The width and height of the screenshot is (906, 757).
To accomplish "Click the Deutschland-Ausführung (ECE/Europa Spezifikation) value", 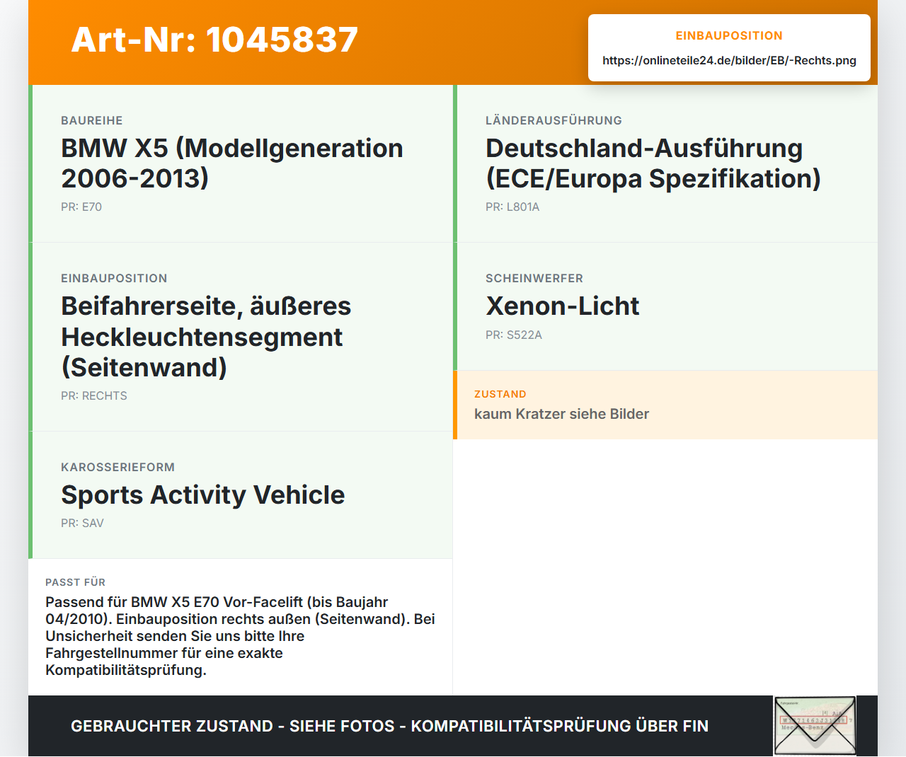I will coord(653,163).
